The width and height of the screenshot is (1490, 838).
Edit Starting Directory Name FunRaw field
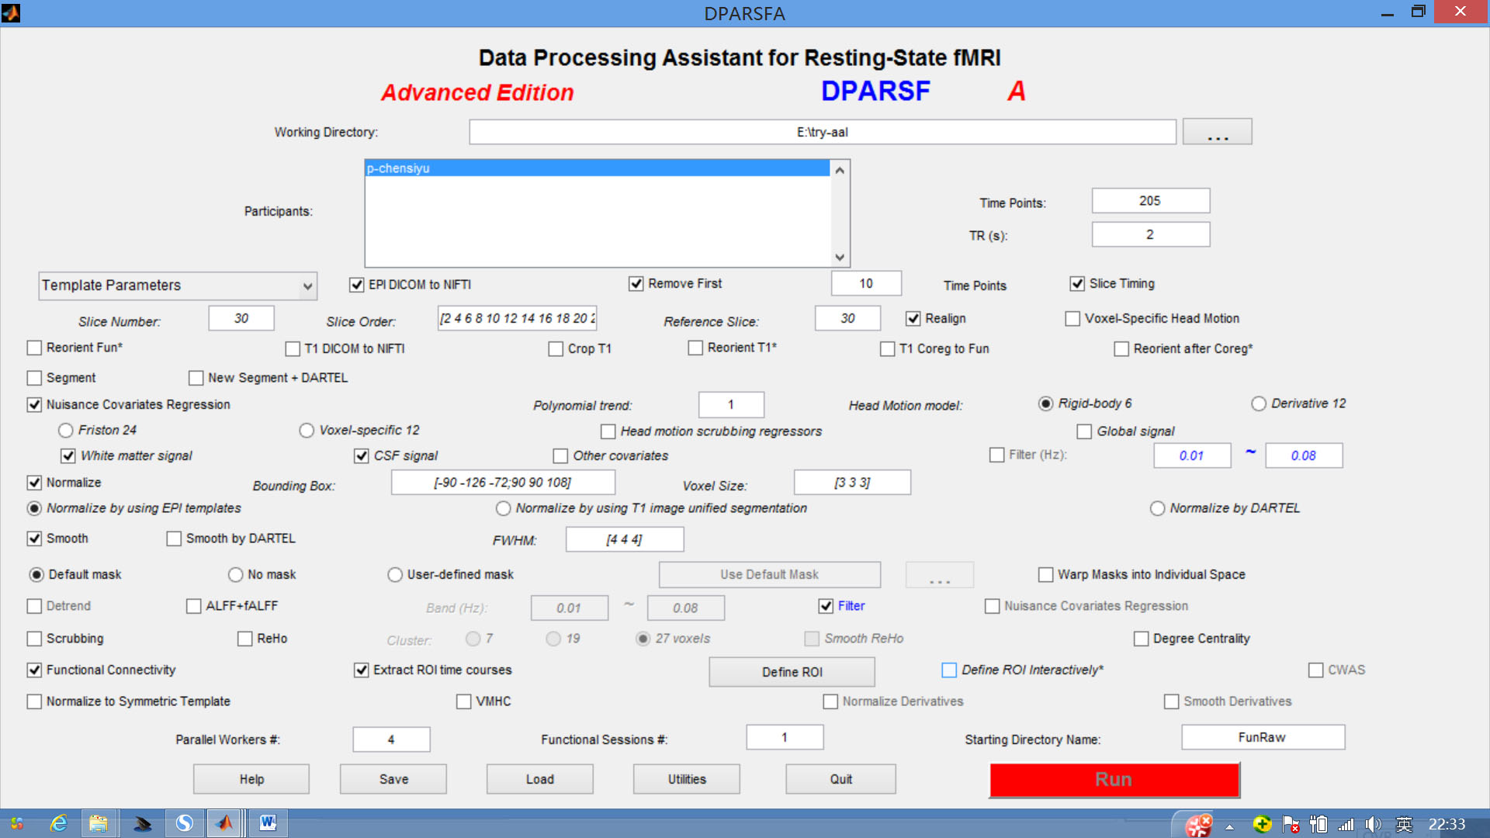pos(1263,737)
